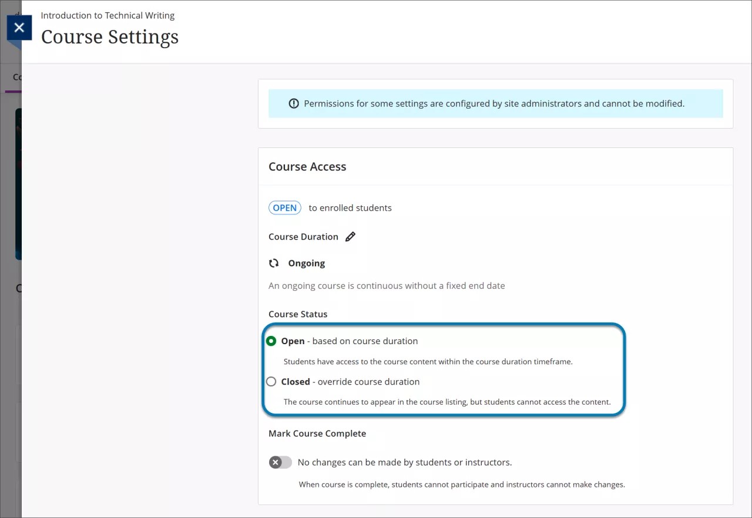Edit Course Duration using the pencil icon
752x518 pixels.
[x=351, y=236]
